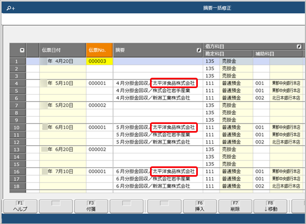
Task: Click the F3 付箋 button
Action: coord(91,206)
